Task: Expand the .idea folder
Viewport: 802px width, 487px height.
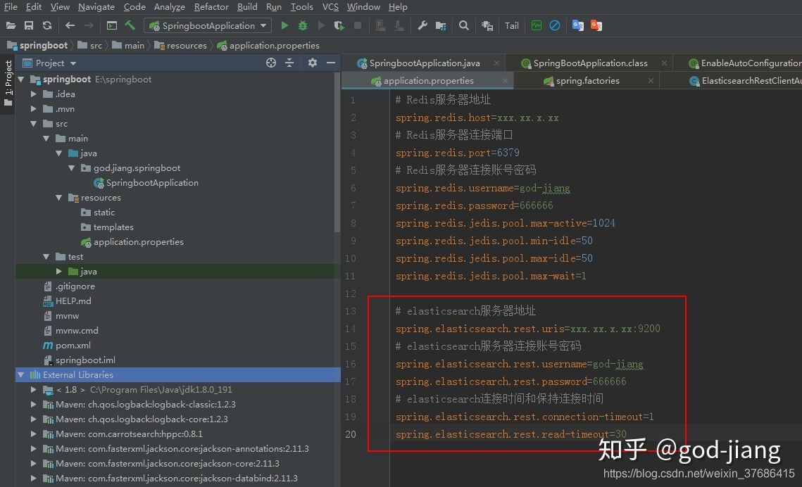Action: pyautogui.click(x=34, y=94)
